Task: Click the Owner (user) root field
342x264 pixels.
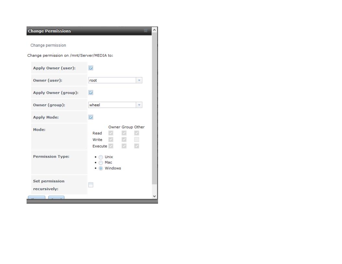Action: (112, 80)
